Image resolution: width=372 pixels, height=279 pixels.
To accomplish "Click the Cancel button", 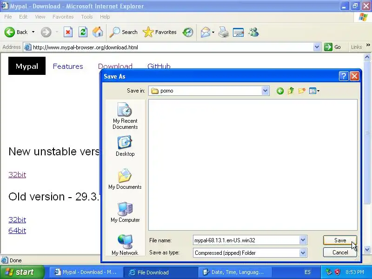I will [x=340, y=252].
